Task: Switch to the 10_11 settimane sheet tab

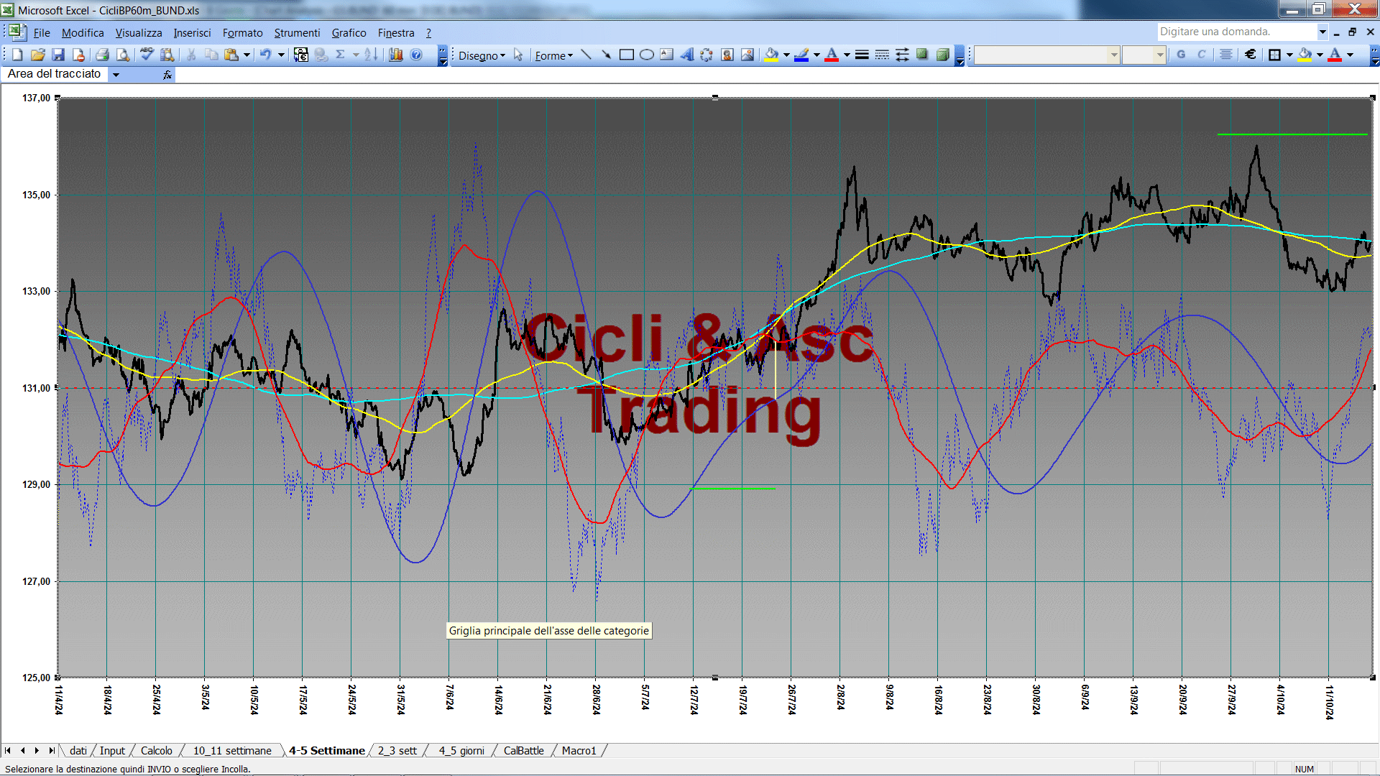Action: [x=232, y=750]
